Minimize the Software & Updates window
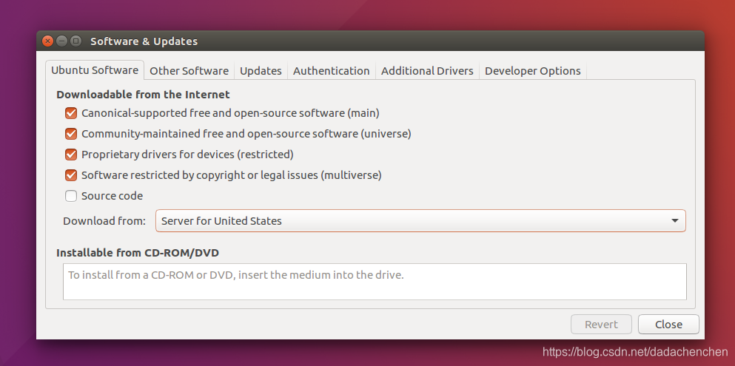Image resolution: width=735 pixels, height=366 pixels. [62, 41]
